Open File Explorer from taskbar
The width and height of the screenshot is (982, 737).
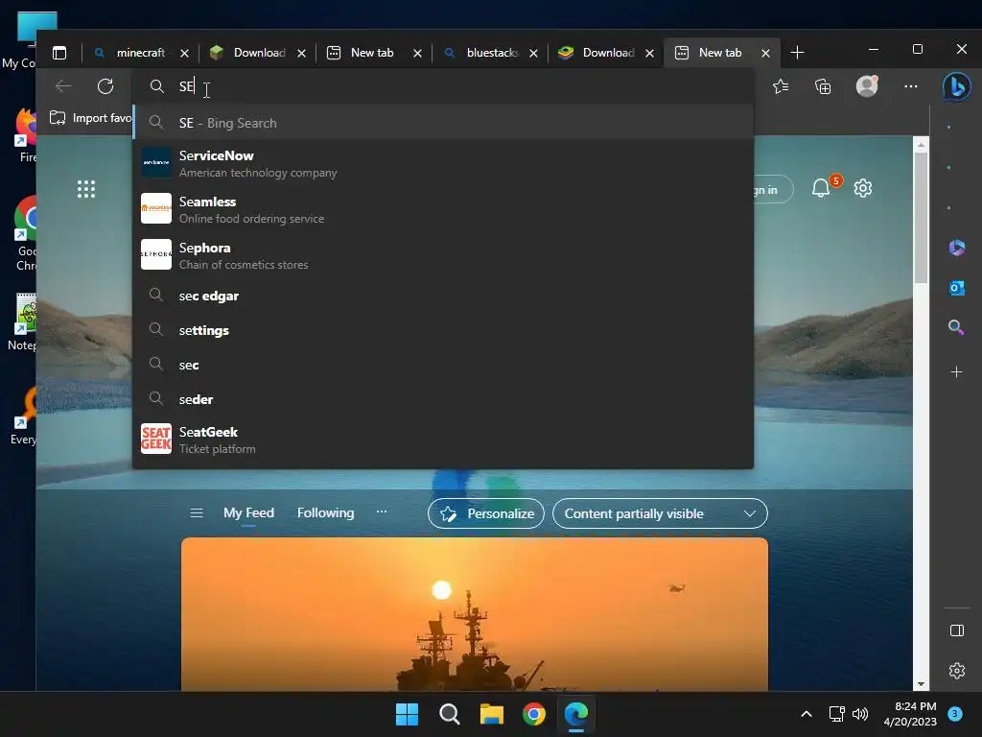click(x=492, y=714)
